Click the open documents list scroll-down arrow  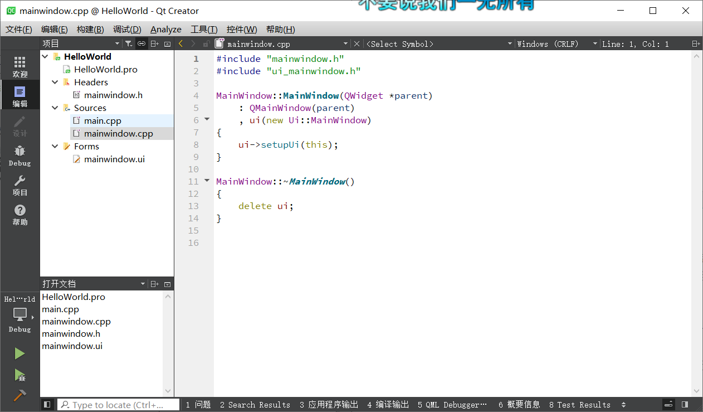(169, 391)
